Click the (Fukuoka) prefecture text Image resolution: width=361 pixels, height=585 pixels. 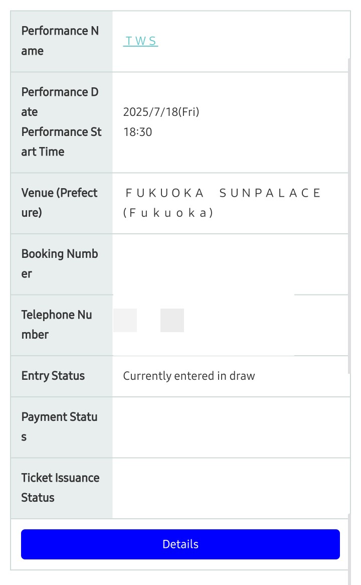168,213
